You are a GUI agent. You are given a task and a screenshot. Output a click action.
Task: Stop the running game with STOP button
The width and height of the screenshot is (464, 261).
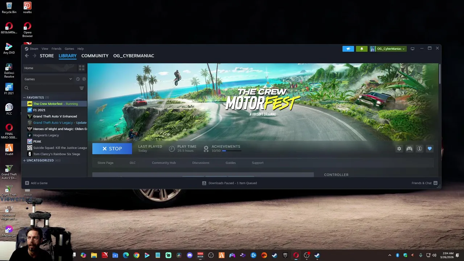point(112,149)
